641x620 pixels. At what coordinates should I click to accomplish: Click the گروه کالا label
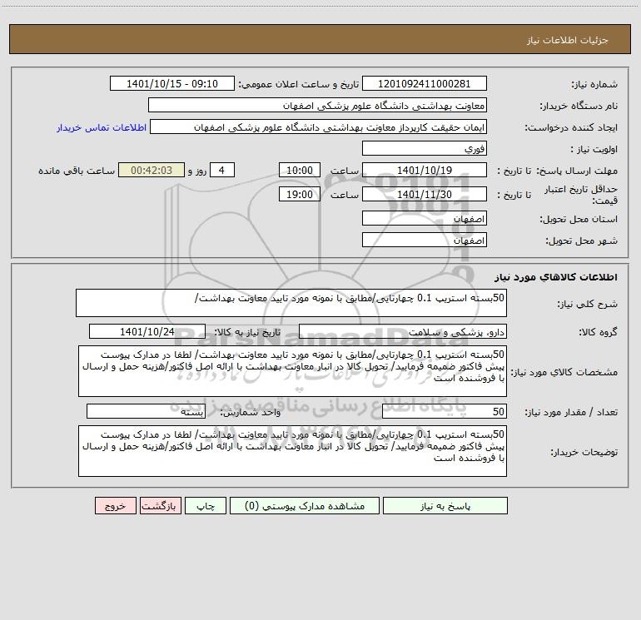click(598, 332)
